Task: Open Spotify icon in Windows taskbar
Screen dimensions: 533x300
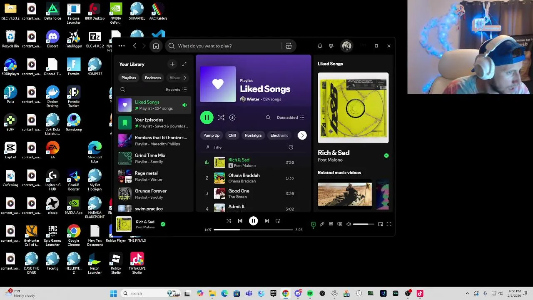Action: click(x=310, y=293)
